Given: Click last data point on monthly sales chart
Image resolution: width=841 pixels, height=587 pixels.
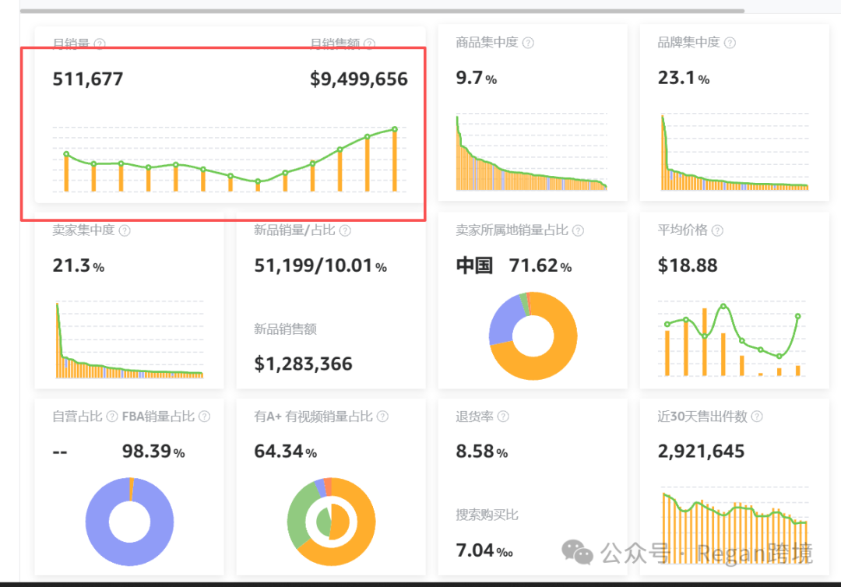Looking at the screenshot, I should [x=395, y=129].
